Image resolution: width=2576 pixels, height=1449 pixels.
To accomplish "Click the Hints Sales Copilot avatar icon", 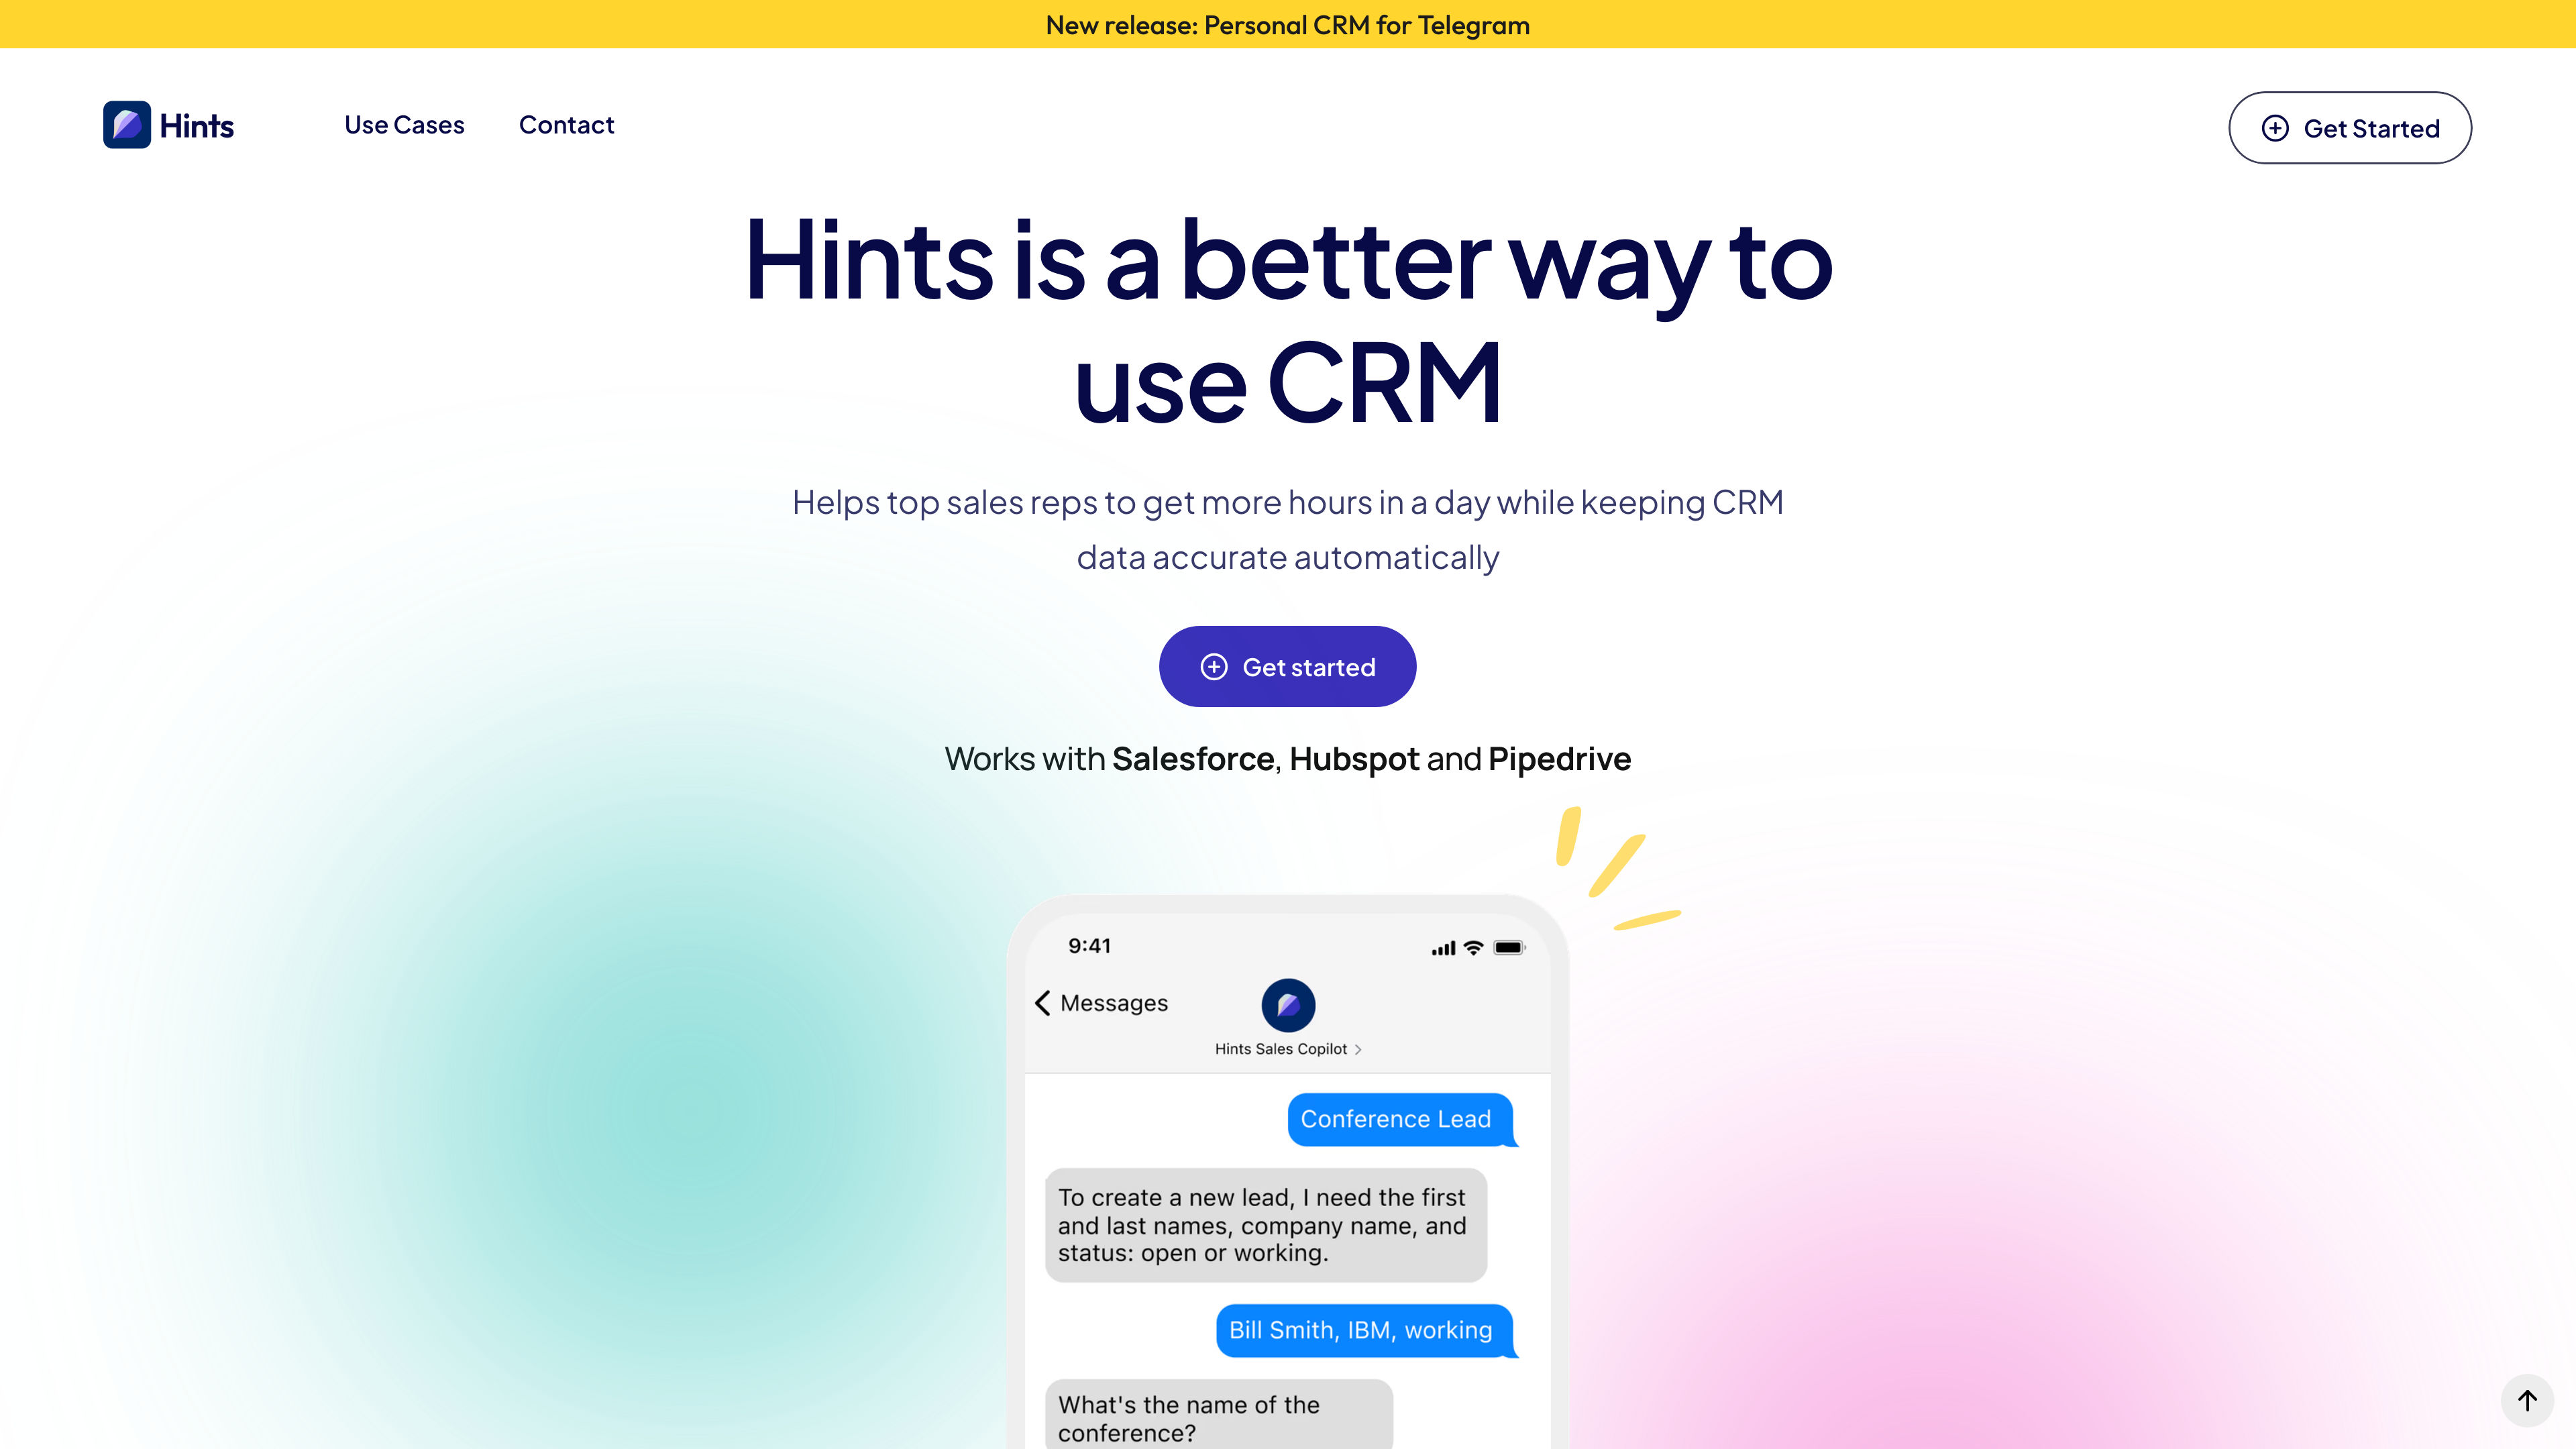I will pyautogui.click(x=1288, y=1003).
